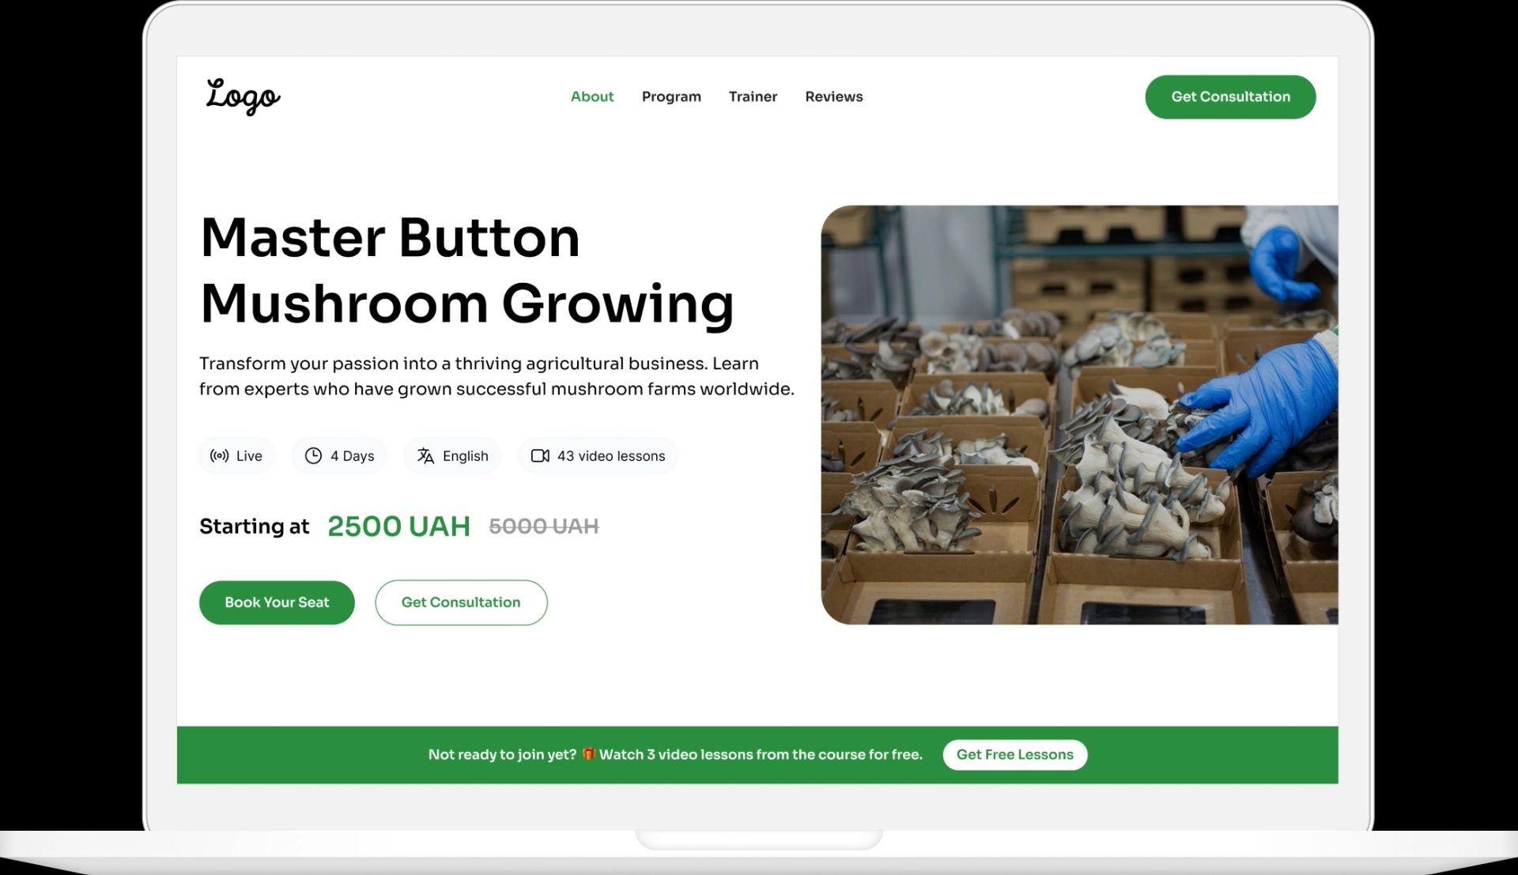Click the Master Button Mushroom Growing heading
Image resolution: width=1518 pixels, height=875 pixels.
tap(467, 270)
